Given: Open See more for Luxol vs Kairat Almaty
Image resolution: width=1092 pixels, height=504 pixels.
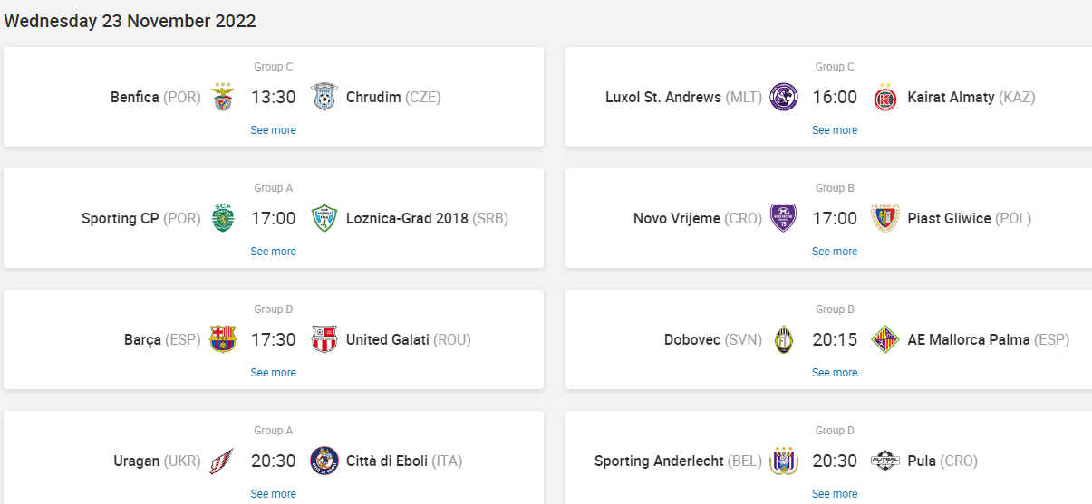Looking at the screenshot, I should (x=835, y=130).
